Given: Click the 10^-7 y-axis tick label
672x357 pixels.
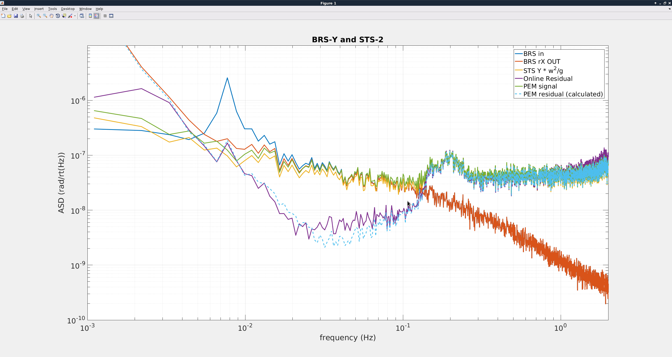Looking at the screenshot, I should [78, 155].
